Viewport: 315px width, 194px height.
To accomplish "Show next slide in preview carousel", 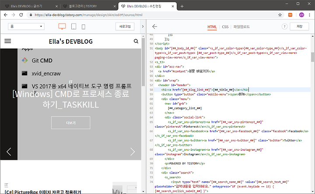I will 133,152.
